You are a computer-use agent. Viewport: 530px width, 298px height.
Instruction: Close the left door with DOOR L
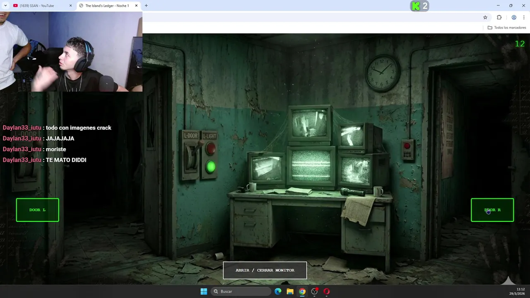[x=38, y=210]
